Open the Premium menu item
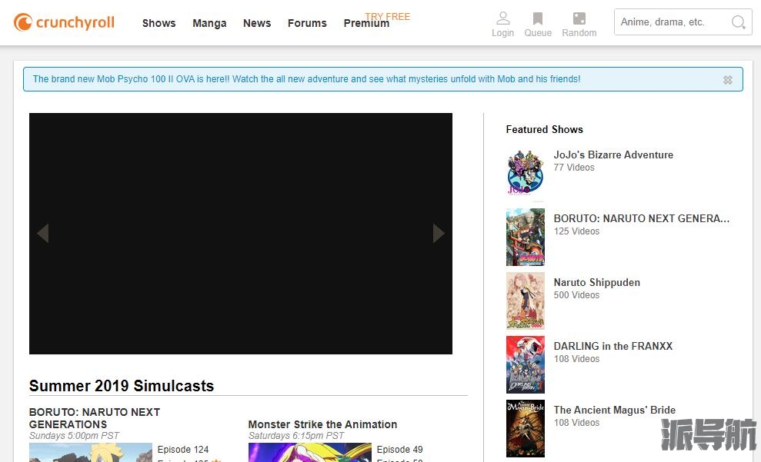The height and width of the screenshot is (462, 761). [366, 24]
